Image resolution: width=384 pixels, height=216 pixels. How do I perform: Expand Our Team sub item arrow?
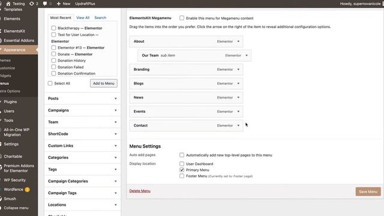point(247,55)
